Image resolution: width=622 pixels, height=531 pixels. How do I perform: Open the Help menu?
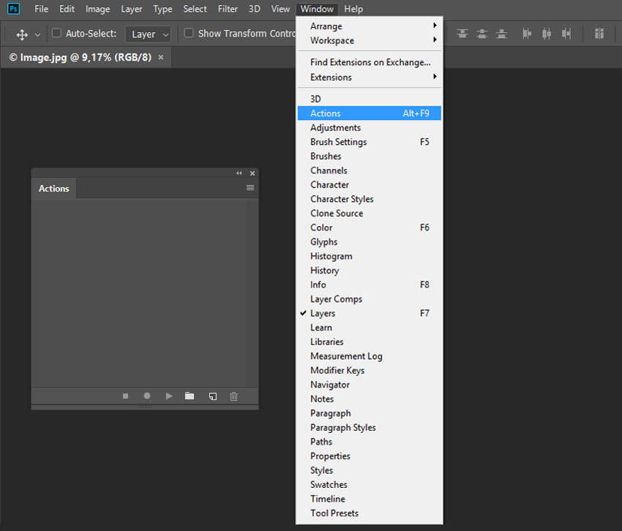pos(353,9)
